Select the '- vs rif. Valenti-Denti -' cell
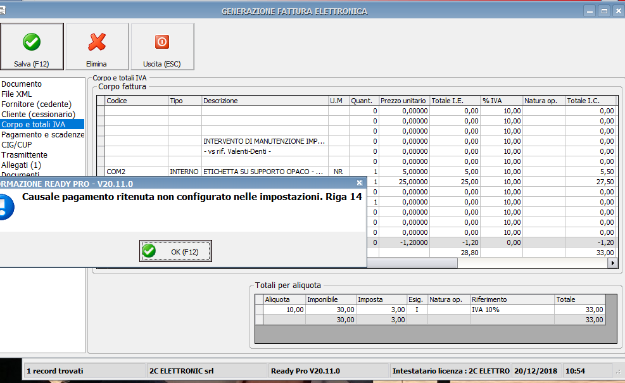 tap(265, 151)
